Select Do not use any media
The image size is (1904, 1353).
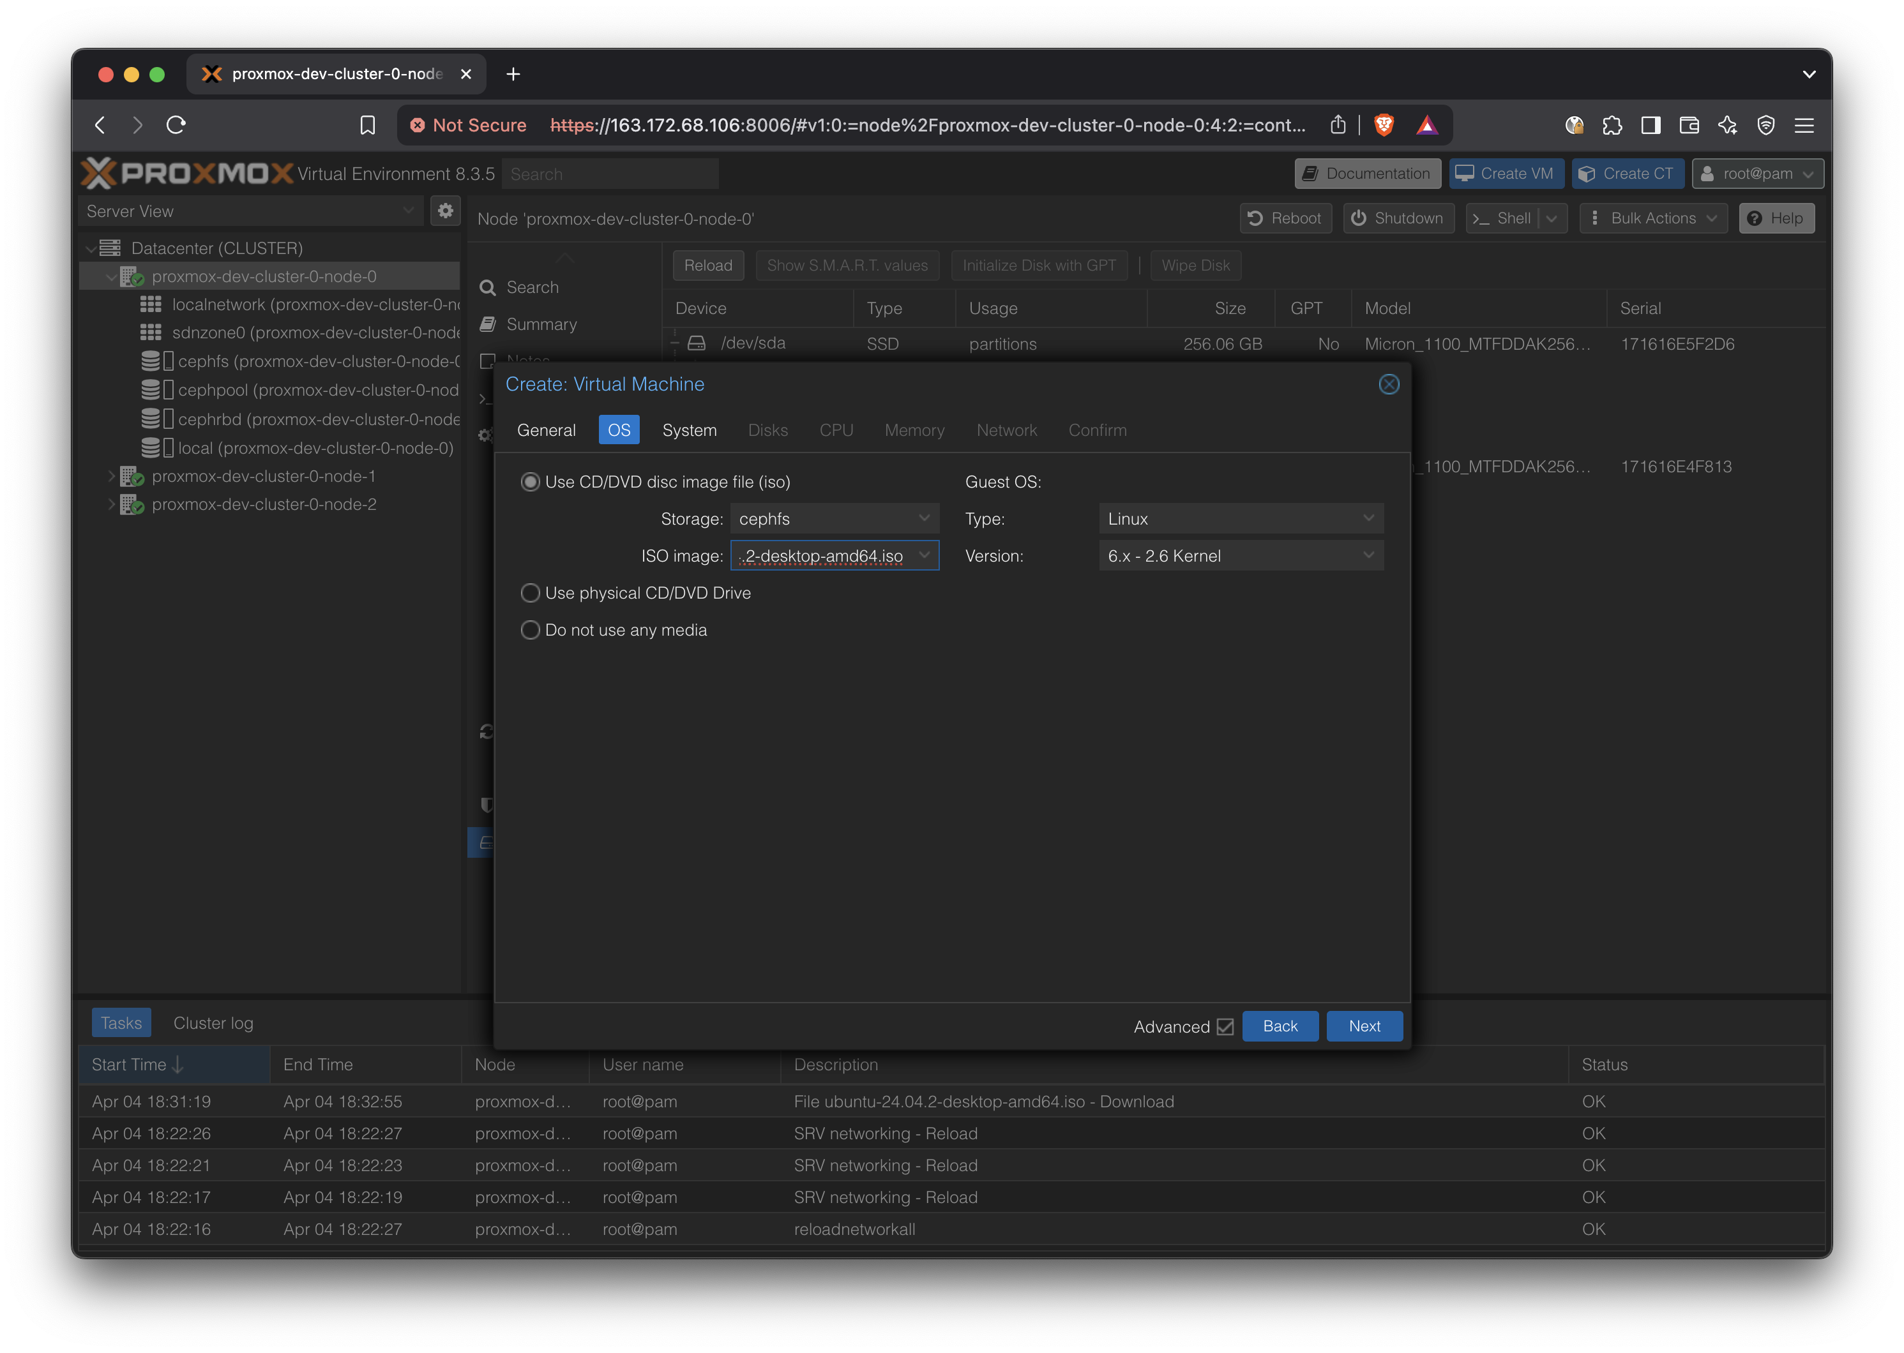tap(530, 630)
